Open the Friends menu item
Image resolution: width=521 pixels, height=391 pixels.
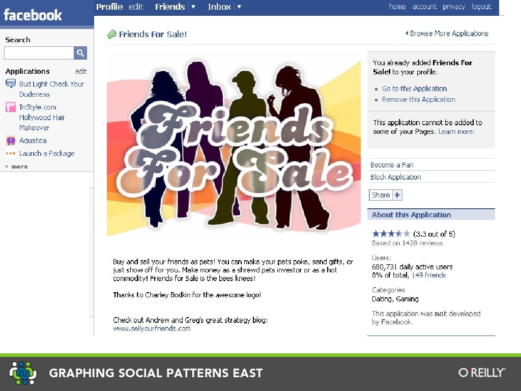tap(170, 7)
